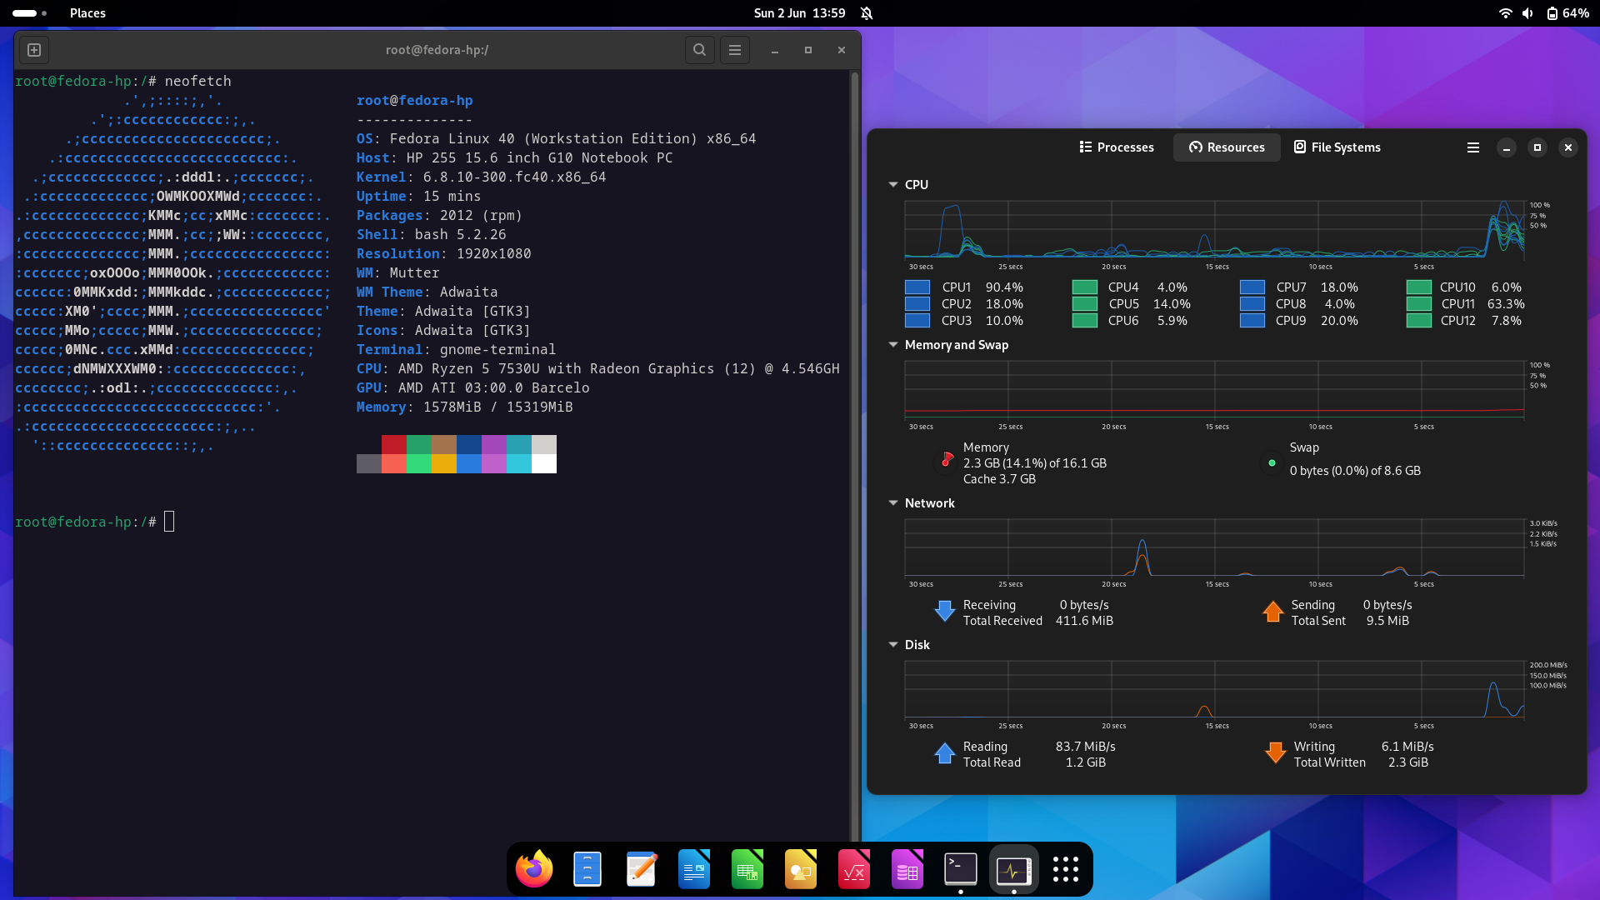Launch LibreOffice Draw from the dock
The height and width of the screenshot is (900, 1600).
[801, 870]
